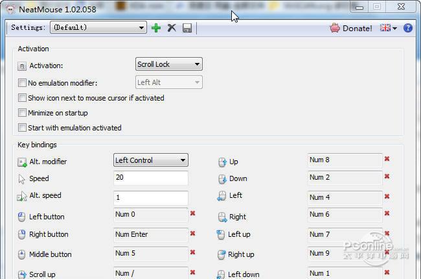
Task: Click the Down binding field Num 2
Action: coord(345,178)
